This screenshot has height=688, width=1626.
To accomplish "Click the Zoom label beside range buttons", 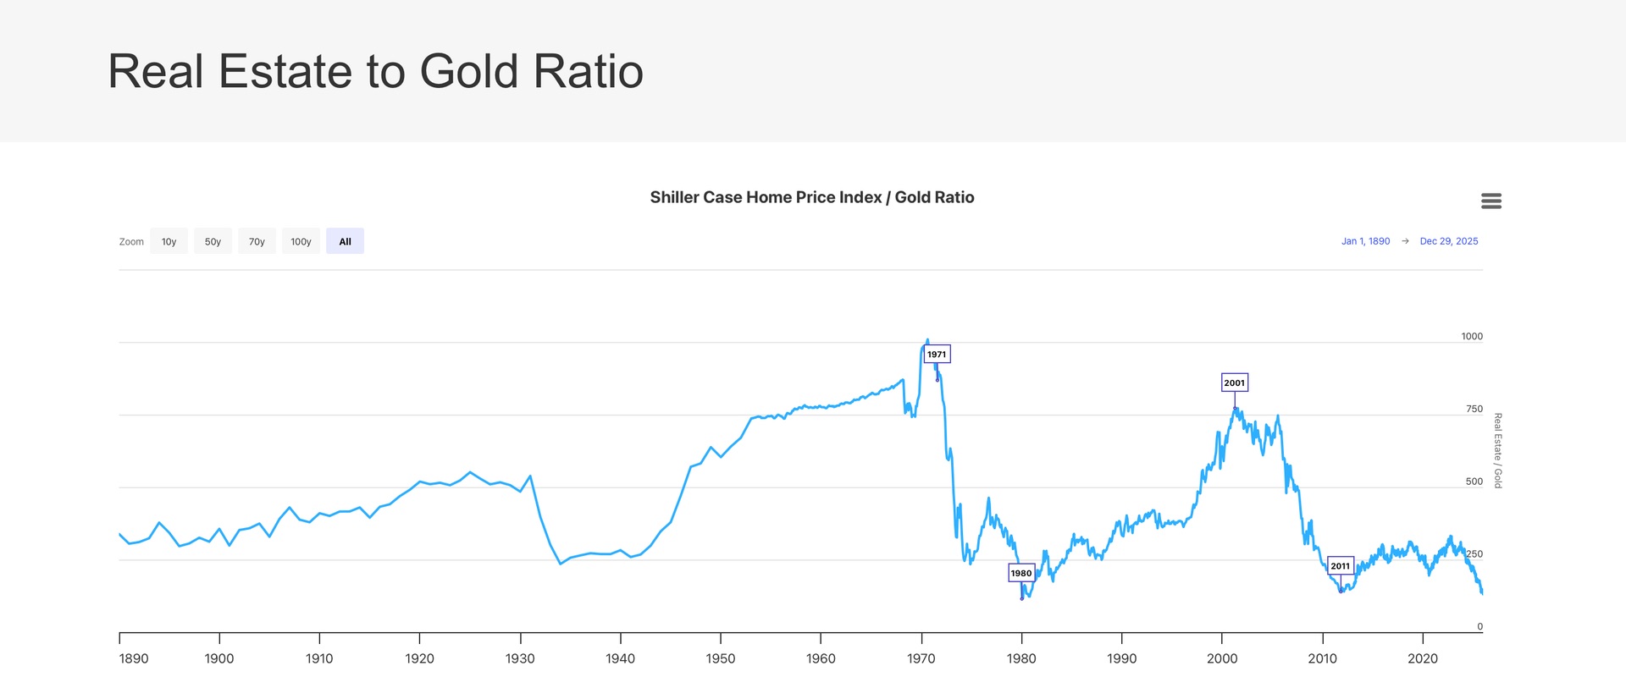I will [131, 242].
